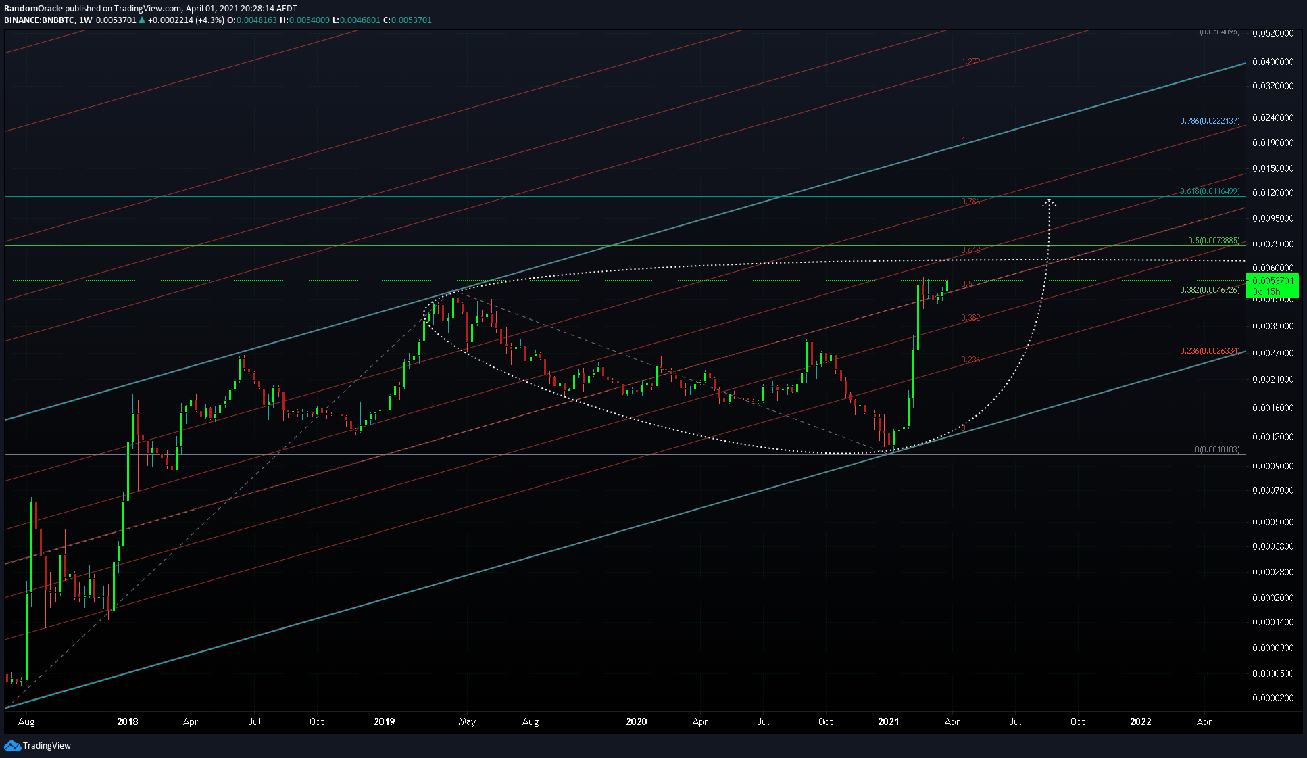
Task: Select the 0.382(0.0046726) Fibonacci level label
Action: 1210,290
